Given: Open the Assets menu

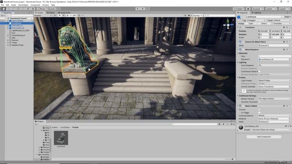Looking at the screenshot, I should 13,5.
